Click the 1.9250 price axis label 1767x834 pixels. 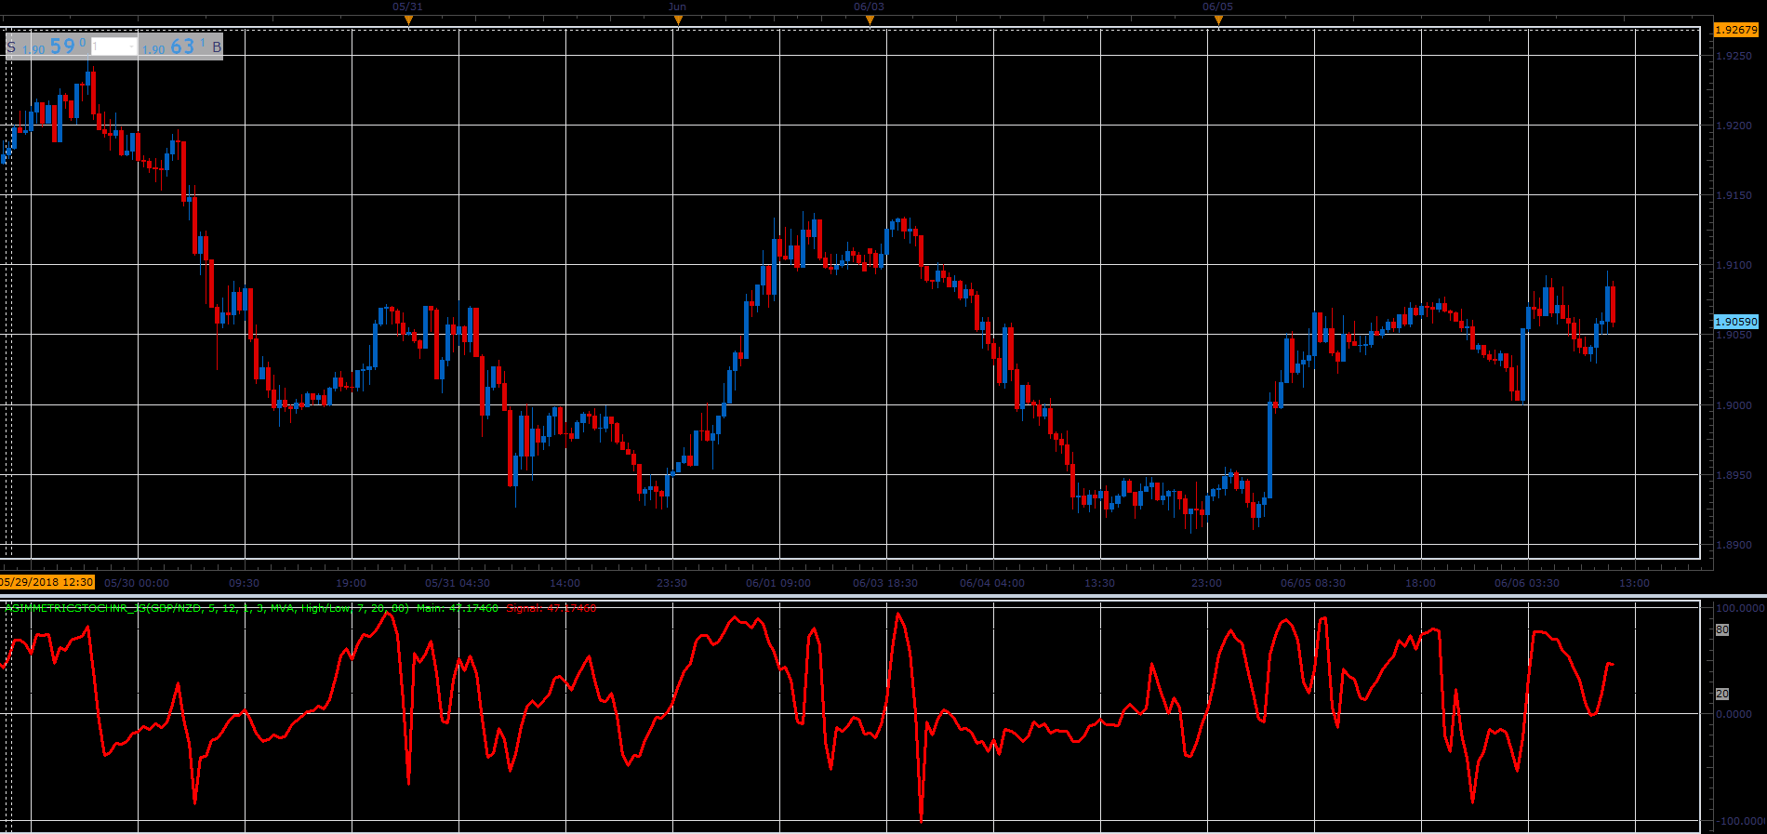pyautogui.click(x=1734, y=56)
